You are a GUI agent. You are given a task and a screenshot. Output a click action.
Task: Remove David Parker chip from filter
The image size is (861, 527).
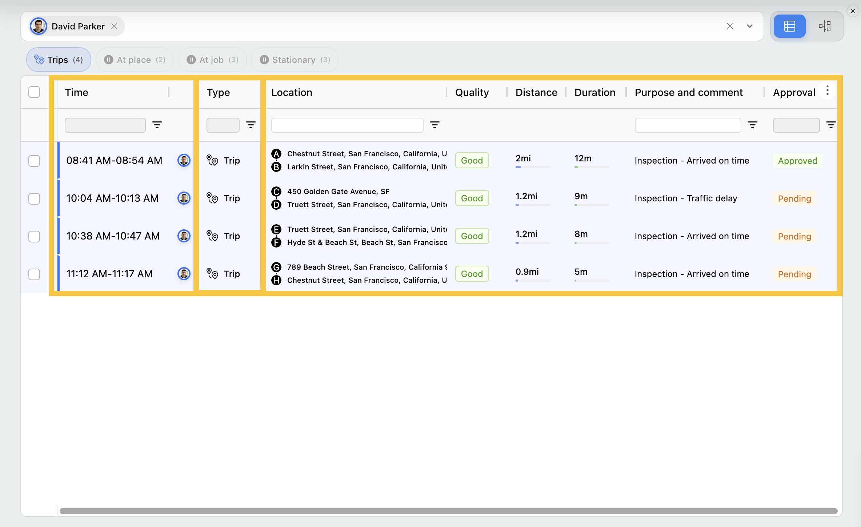114,26
